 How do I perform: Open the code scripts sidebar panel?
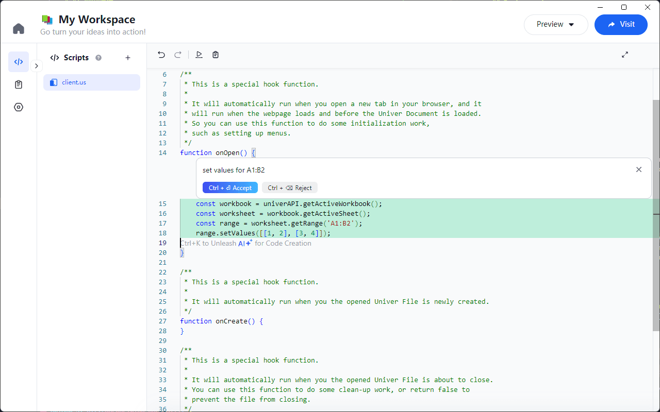tap(19, 62)
